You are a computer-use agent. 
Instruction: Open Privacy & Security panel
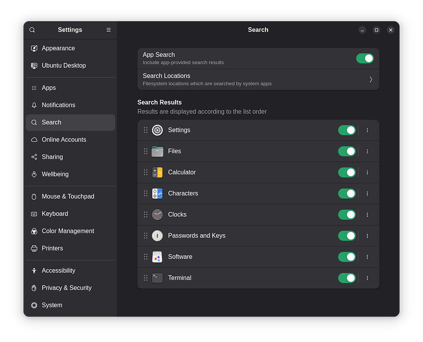tap(70, 288)
